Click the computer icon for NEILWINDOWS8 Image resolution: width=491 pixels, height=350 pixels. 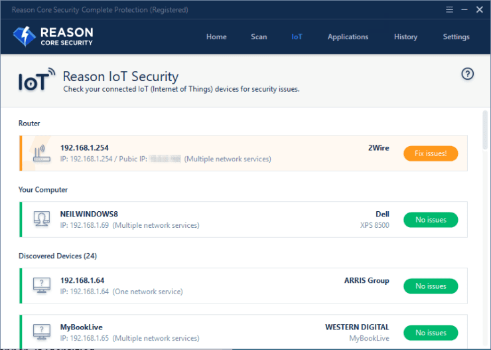click(42, 219)
